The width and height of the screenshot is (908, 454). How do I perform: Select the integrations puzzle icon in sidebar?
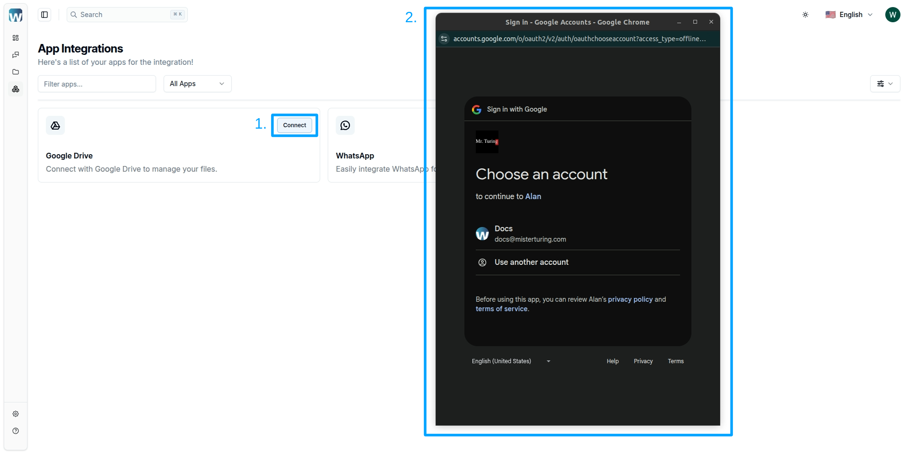tap(16, 89)
